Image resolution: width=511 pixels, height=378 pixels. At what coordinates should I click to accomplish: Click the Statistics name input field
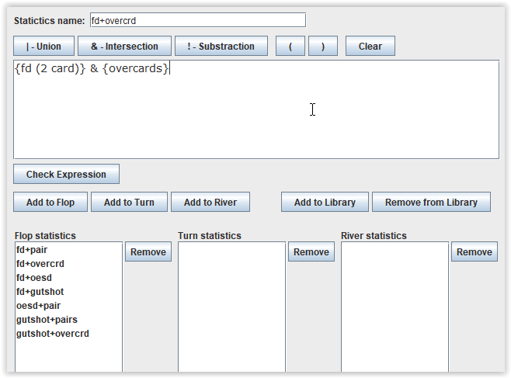click(197, 20)
